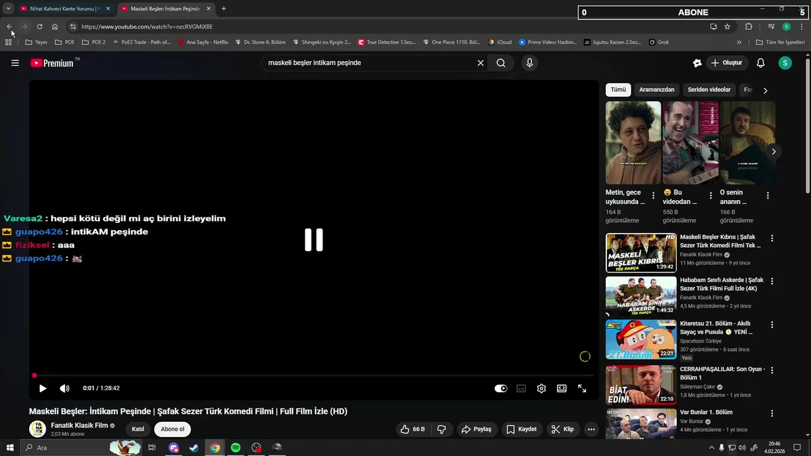Toggle subtitles in the player

click(x=521, y=388)
